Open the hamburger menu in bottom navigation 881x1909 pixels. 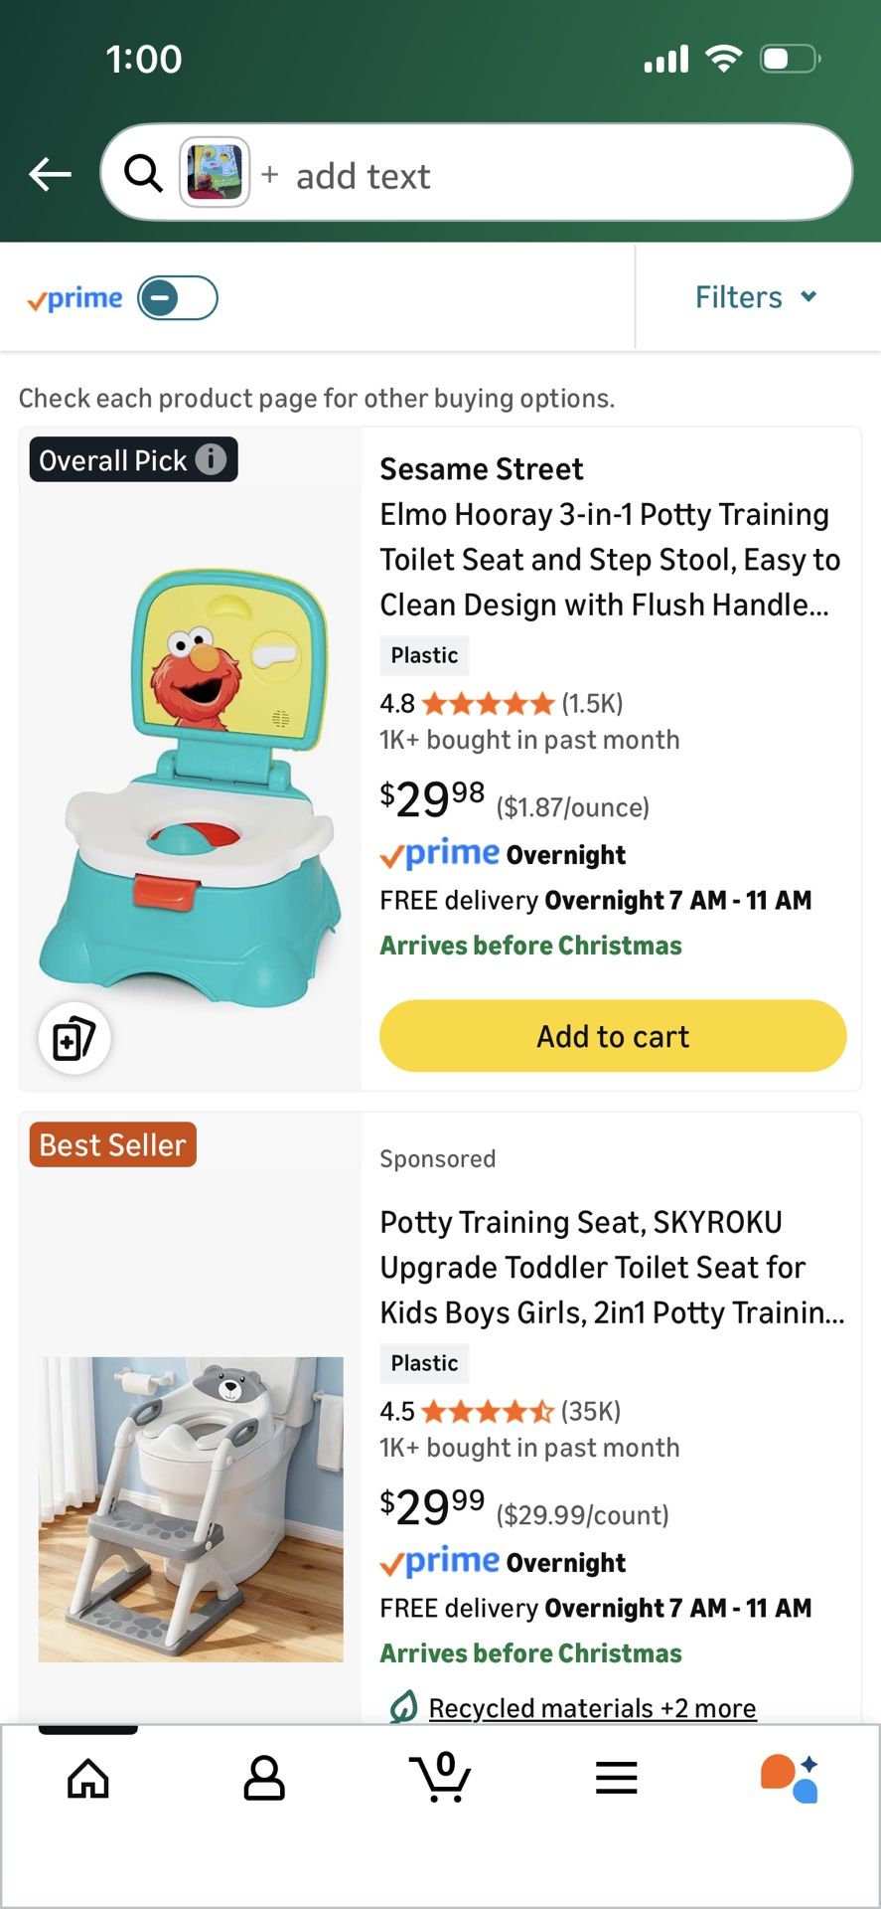pos(616,1779)
